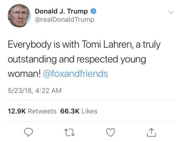Image resolution: width=181 pixels, height=142 pixels.
Task: Open the round profile avatar photo
Action: click(19, 16)
